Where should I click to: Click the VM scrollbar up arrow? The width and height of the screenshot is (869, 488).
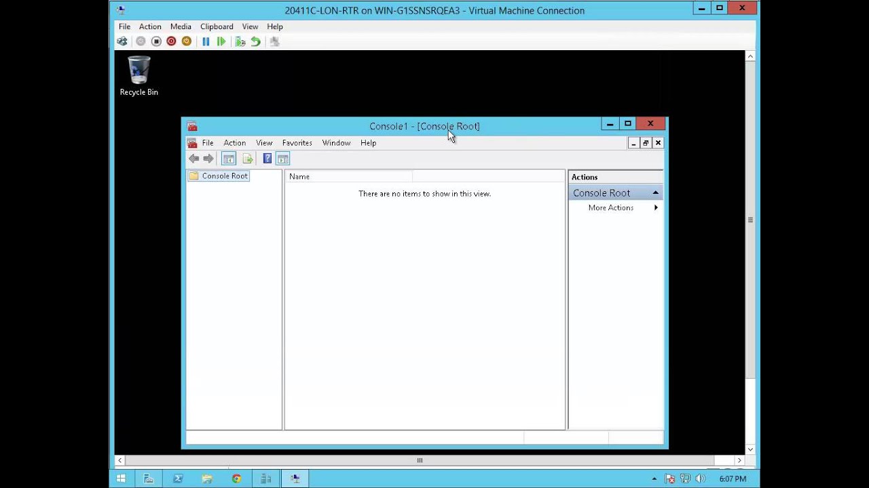[x=750, y=57]
